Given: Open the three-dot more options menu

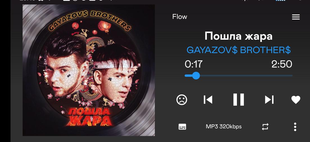Looking at the screenshot, I should (x=295, y=127).
